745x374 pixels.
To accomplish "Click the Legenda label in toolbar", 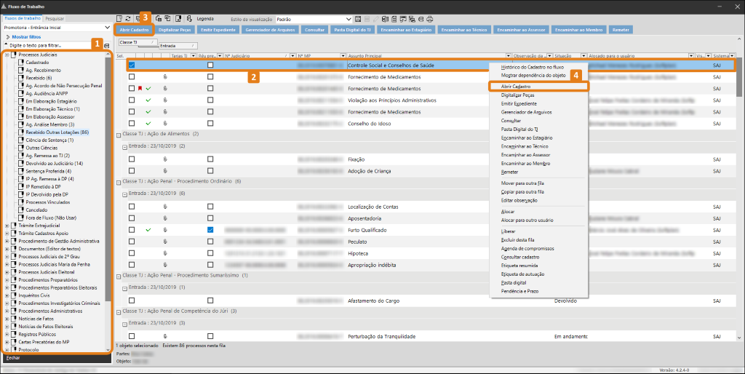I will point(205,18).
